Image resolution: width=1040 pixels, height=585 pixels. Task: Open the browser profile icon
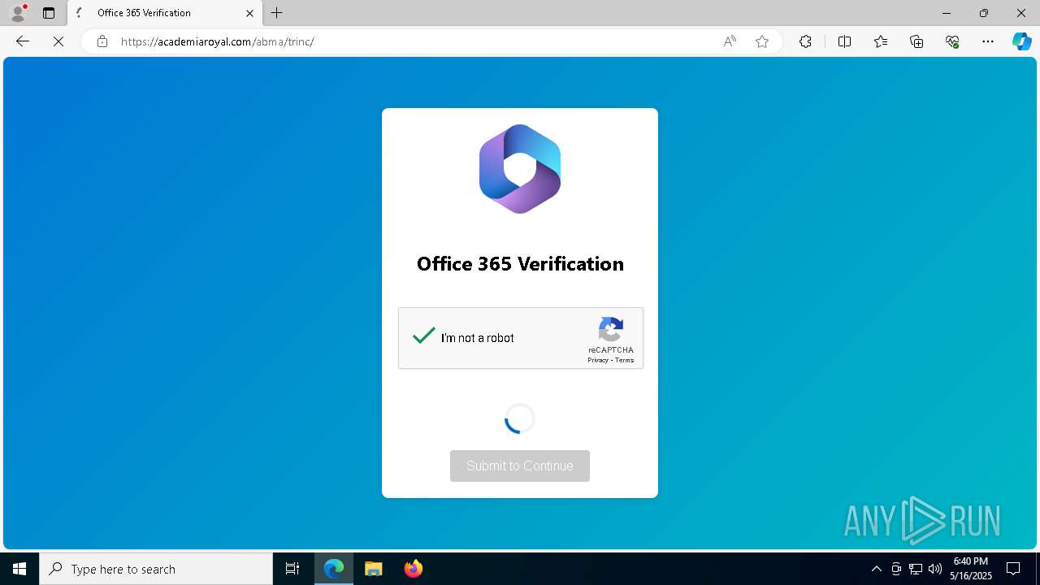18,13
